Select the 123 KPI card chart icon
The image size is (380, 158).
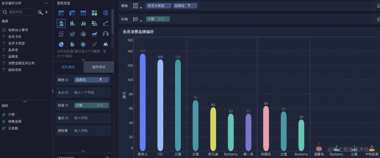click(105, 13)
